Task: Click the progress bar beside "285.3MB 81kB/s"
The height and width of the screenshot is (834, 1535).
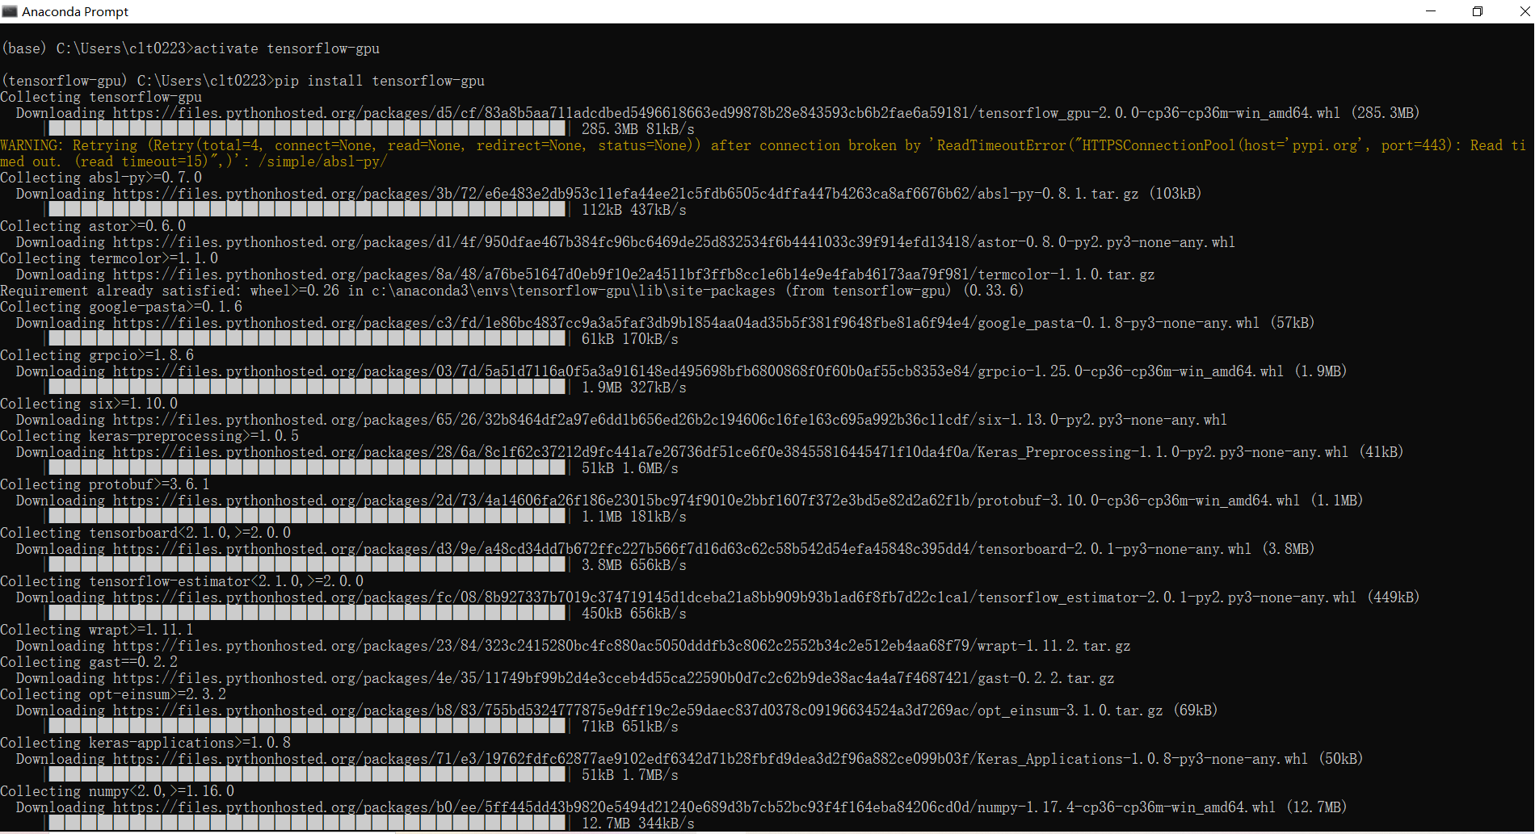Action: point(307,129)
